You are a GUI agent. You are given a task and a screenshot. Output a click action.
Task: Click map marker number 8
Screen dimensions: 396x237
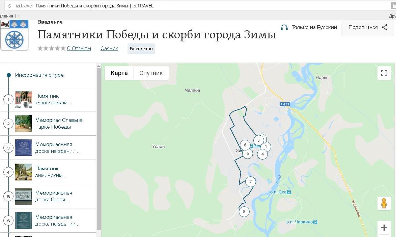click(x=244, y=212)
